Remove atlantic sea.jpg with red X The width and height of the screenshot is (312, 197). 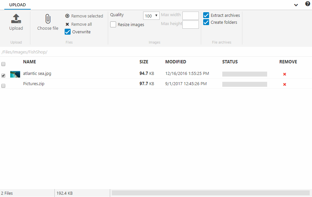point(285,74)
